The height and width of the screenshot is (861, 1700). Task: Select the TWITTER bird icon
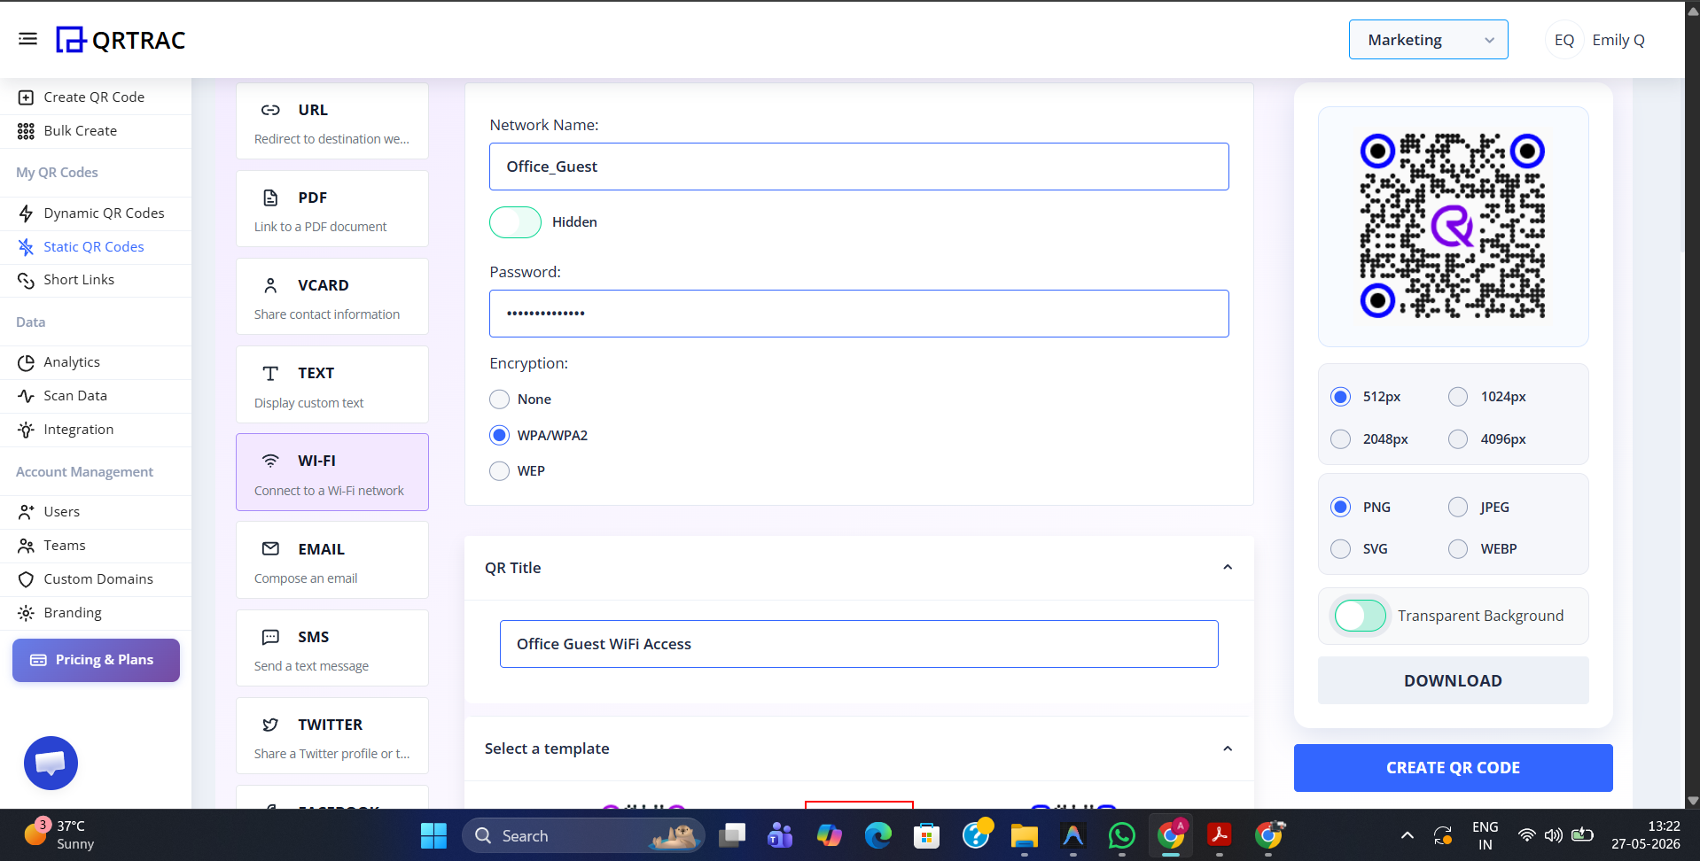(270, 725)
